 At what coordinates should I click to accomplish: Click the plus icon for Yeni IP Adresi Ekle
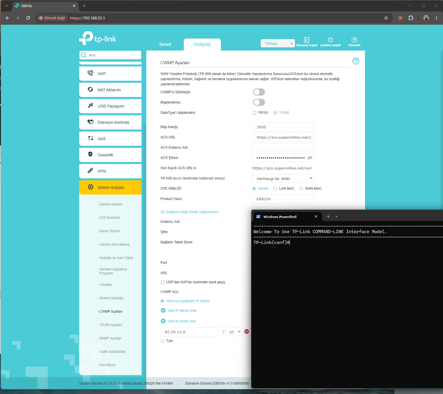[x=163, y=310]
